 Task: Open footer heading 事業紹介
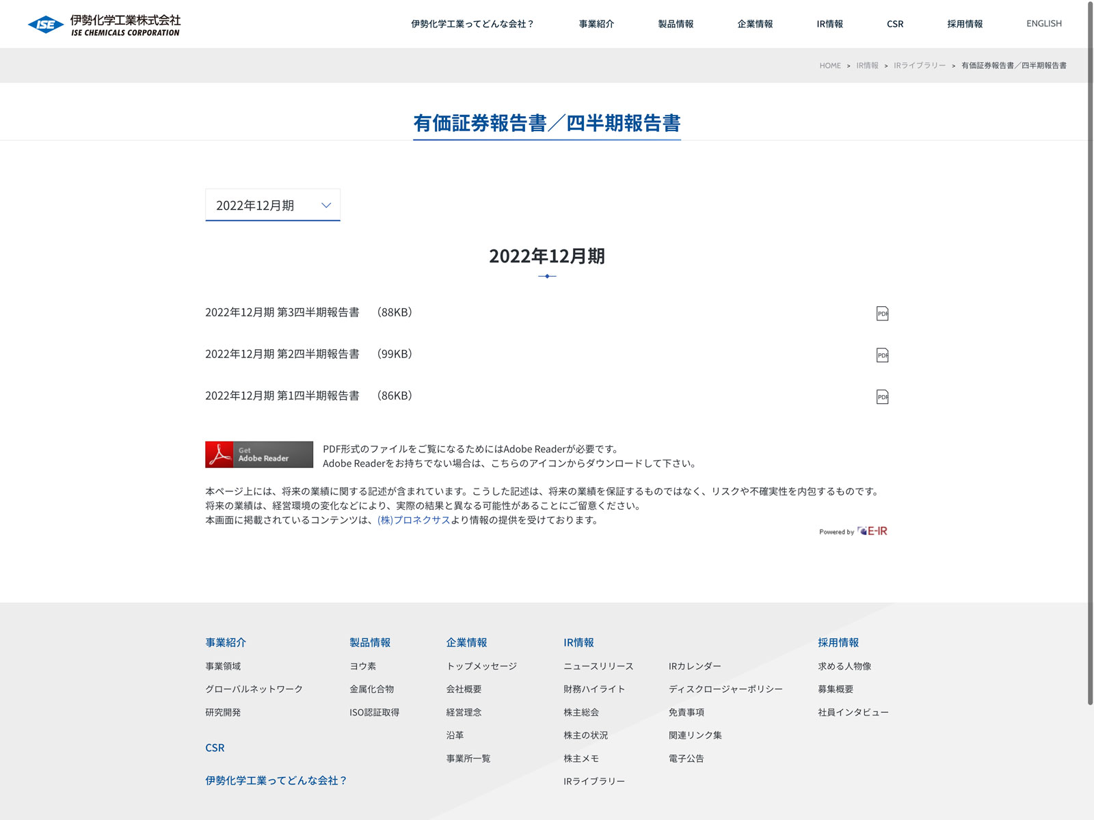[x=226, y=642]
